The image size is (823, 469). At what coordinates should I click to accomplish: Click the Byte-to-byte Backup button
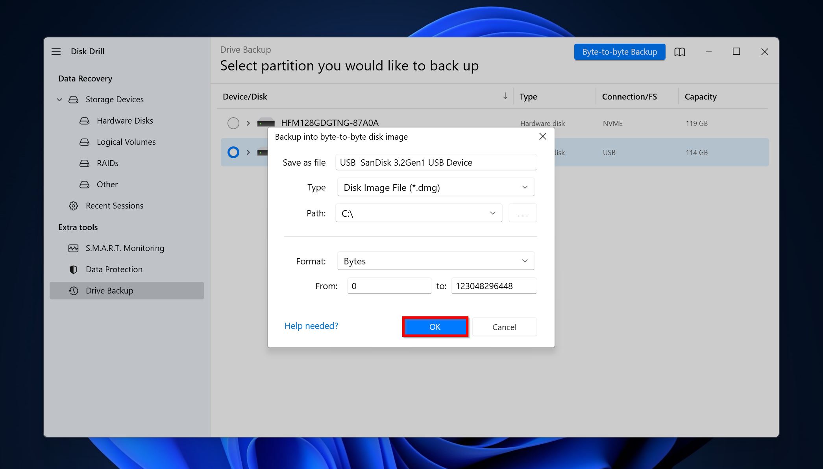pos(620,52)
